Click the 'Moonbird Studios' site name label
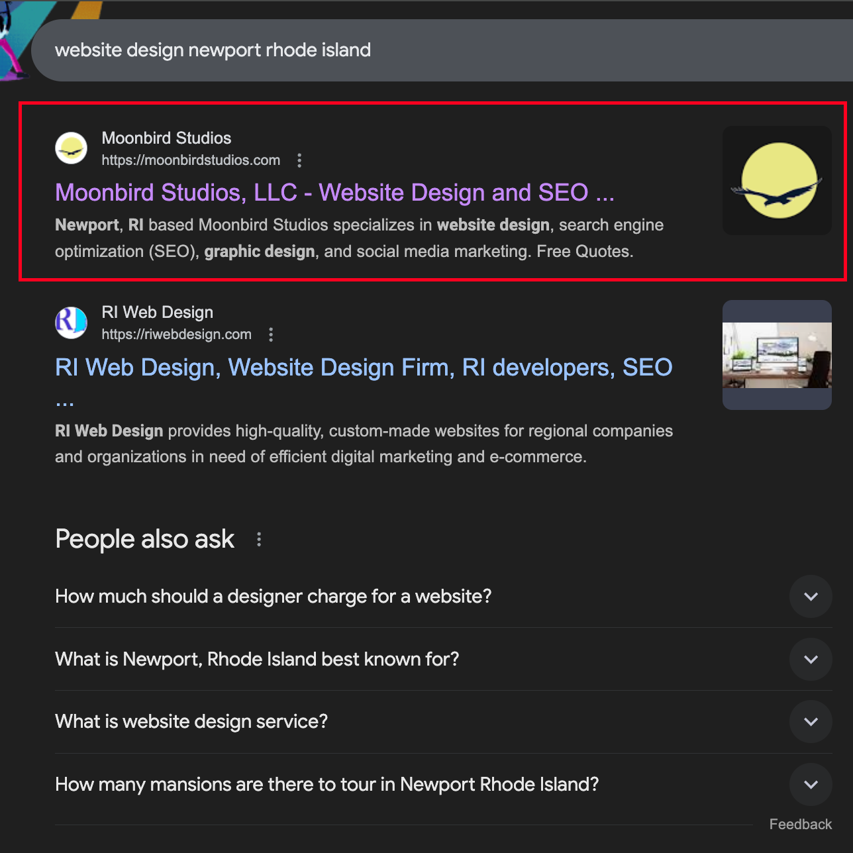This screenshot has height=853, width=853. (x=166, y=138)
